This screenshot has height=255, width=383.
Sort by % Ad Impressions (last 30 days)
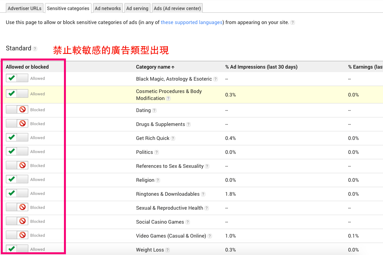tap(261, 67)
